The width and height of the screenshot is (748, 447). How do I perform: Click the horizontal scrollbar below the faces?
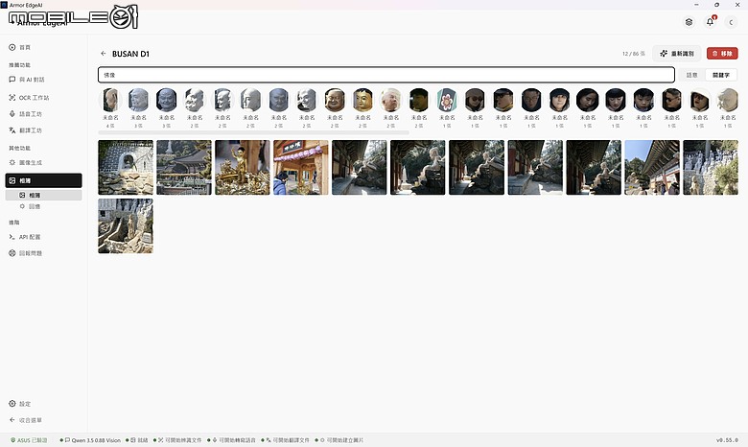(253, 132)
